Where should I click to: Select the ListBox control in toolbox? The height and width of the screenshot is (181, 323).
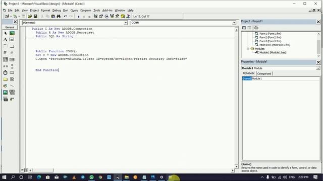pos(12,59)
